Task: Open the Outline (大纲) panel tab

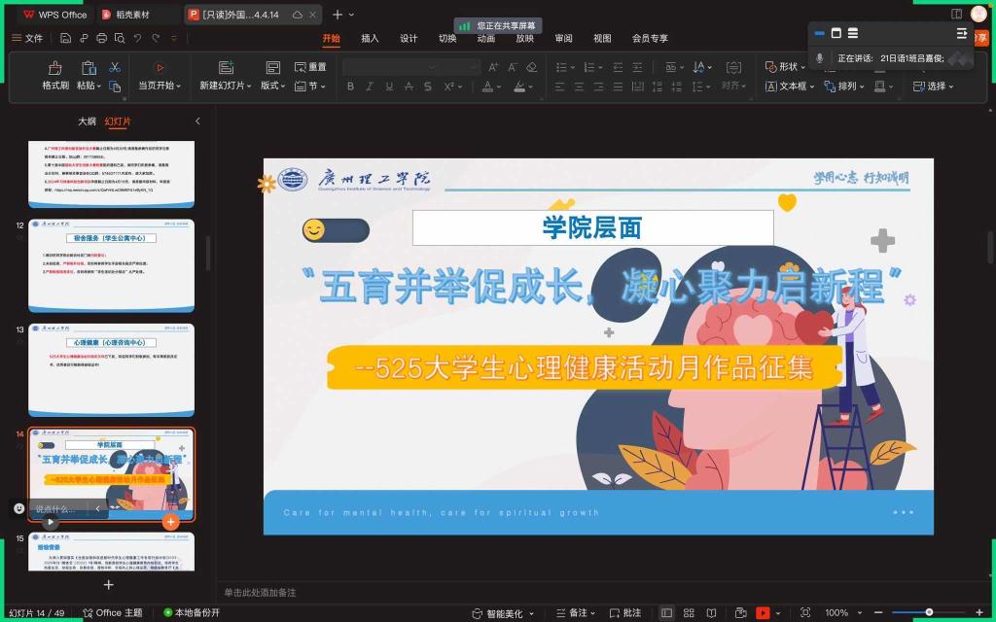Action: click(x=87, y=121)
